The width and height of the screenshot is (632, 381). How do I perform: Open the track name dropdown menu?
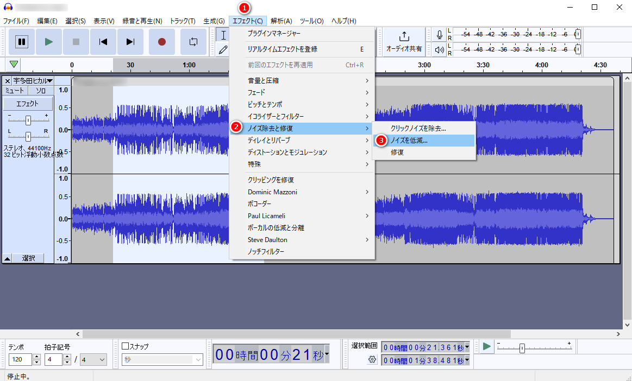[x=33, y=80]
